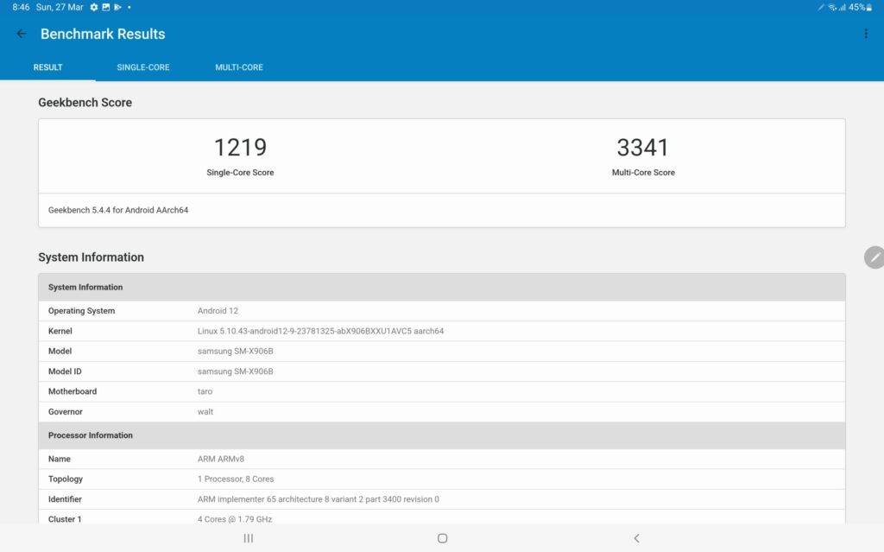
Task: Tap the Single-Core Score of 1219
Action: tap(241, 148)
